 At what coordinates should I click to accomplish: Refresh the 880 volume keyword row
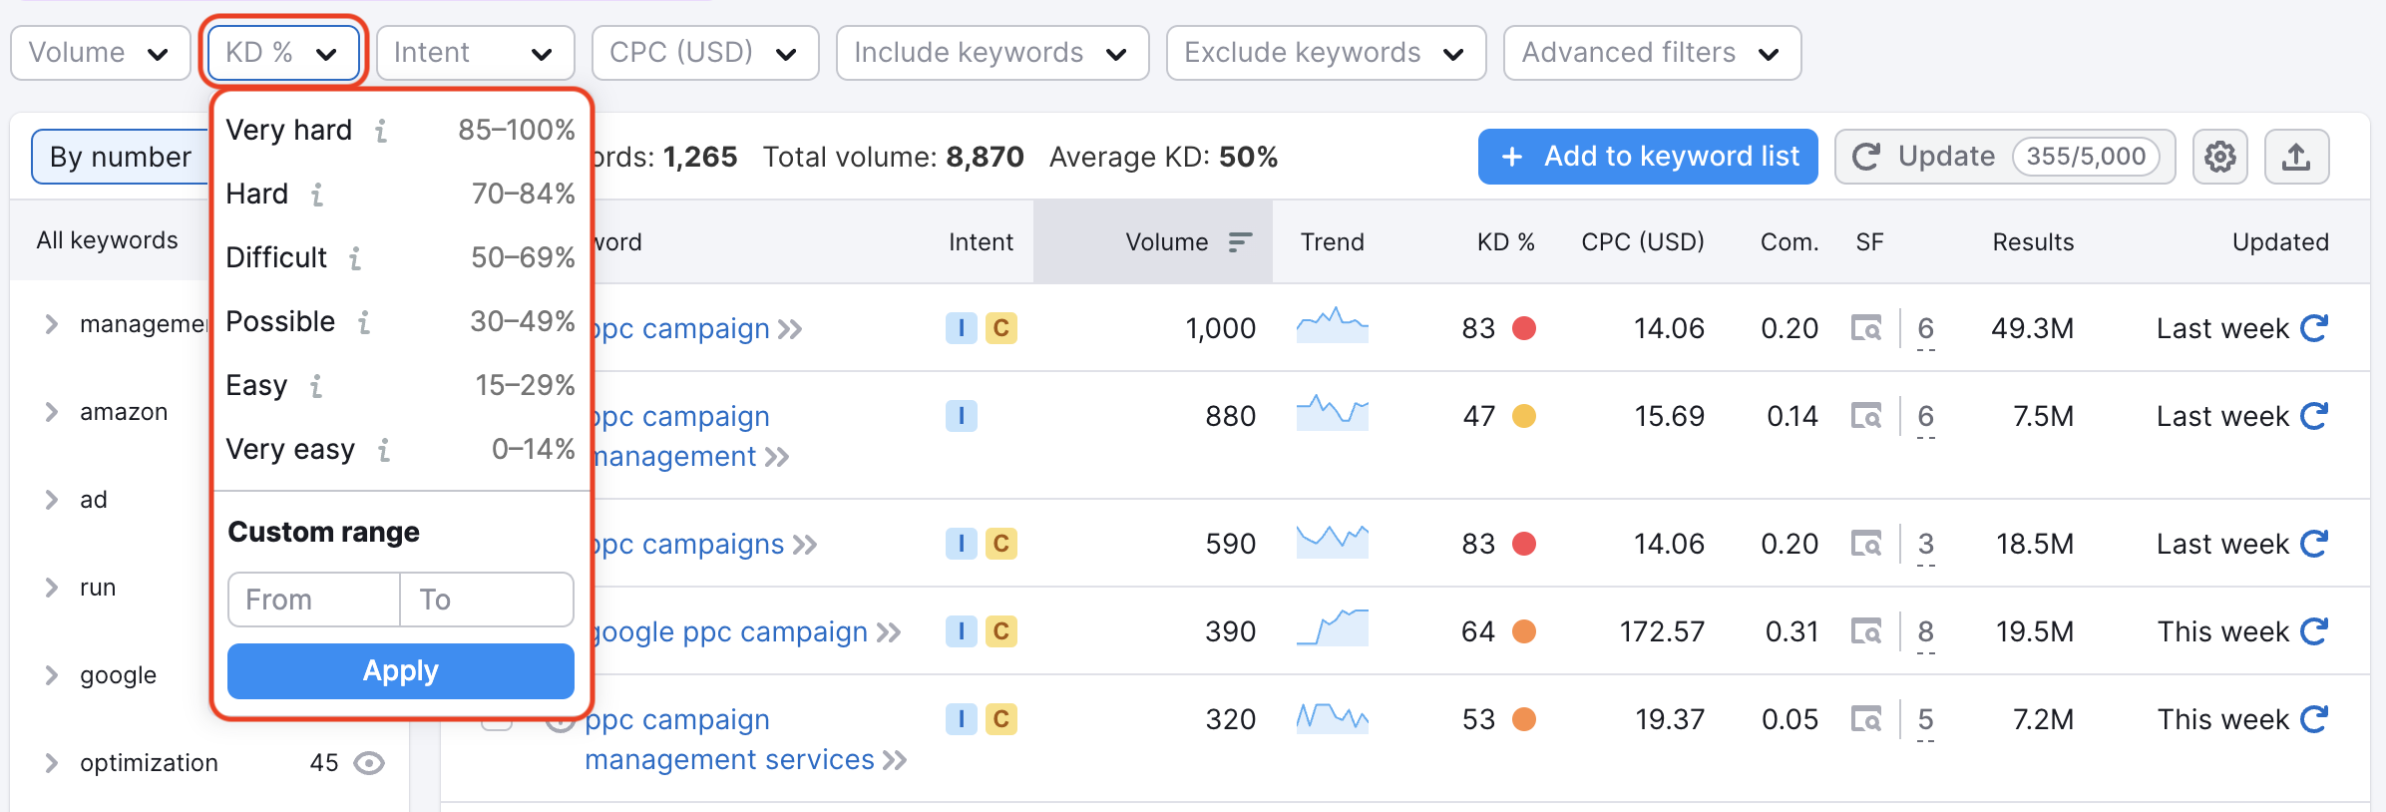pos(2314,416)
